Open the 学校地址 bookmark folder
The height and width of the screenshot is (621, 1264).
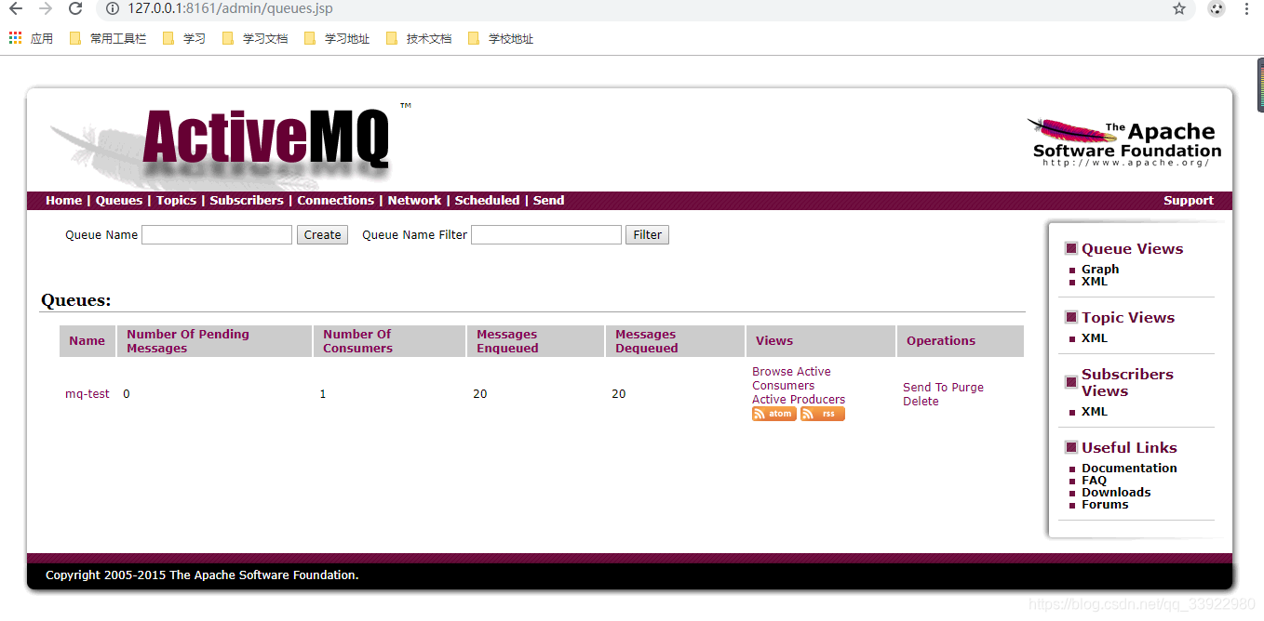point(501,39)
